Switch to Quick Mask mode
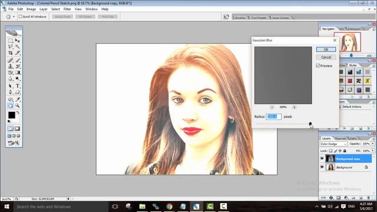The width and height of the screenshot is (377, 212). pyautogui.click(x=17, y=128)
